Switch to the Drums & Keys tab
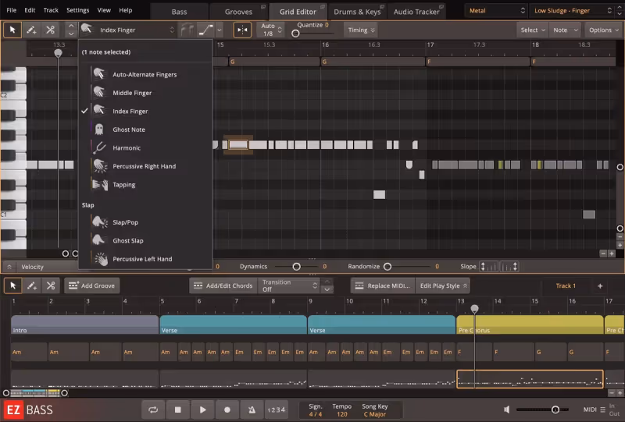This screenshot has width=625, height=422. tap(357, 12)
